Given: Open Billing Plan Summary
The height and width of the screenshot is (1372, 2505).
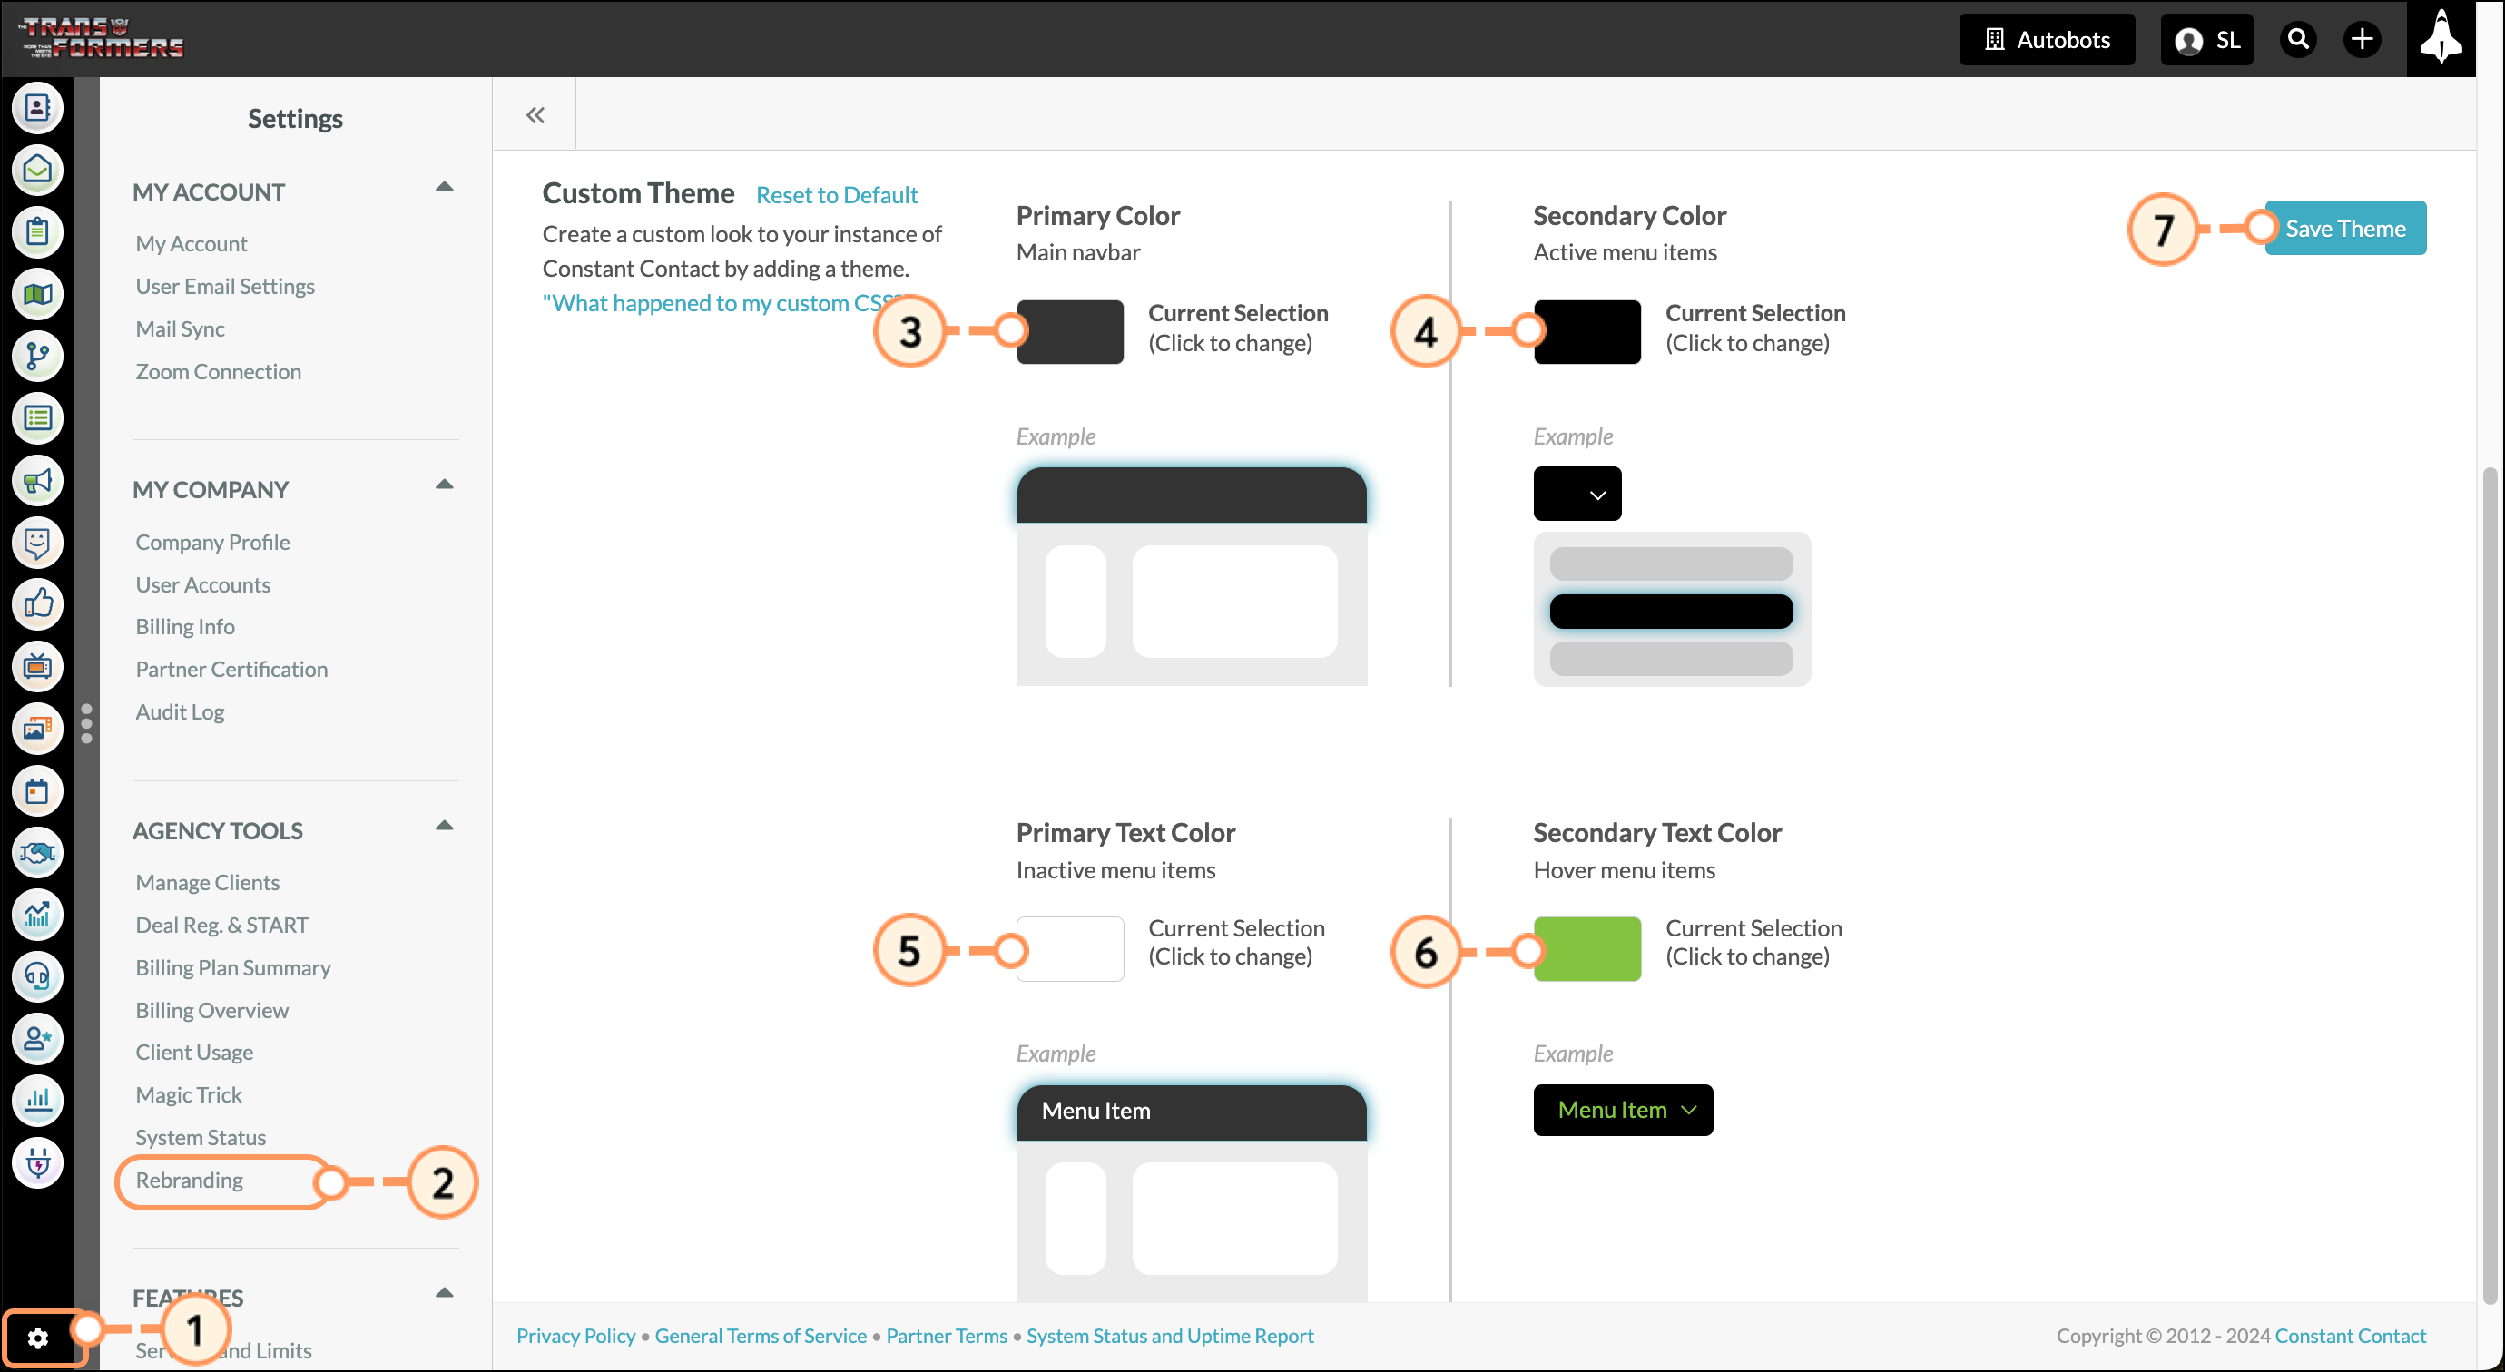Looking at the screenshot, I should (233, 968).
